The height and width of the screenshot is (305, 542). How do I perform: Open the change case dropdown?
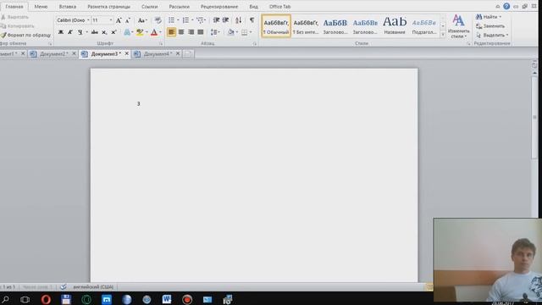point(142,20)
